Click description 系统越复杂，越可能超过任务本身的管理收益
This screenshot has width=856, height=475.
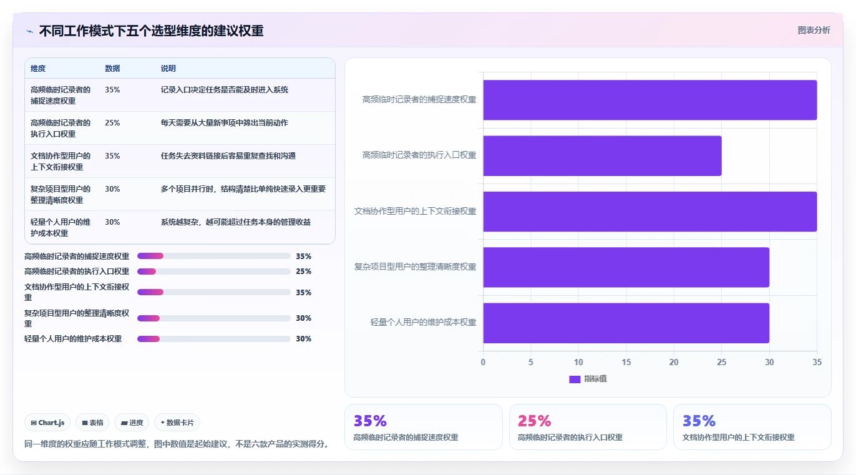(236, 222)
